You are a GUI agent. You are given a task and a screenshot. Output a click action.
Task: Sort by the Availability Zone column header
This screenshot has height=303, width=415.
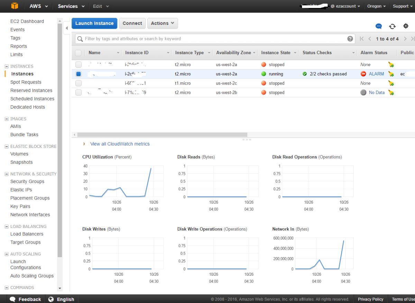233,53
